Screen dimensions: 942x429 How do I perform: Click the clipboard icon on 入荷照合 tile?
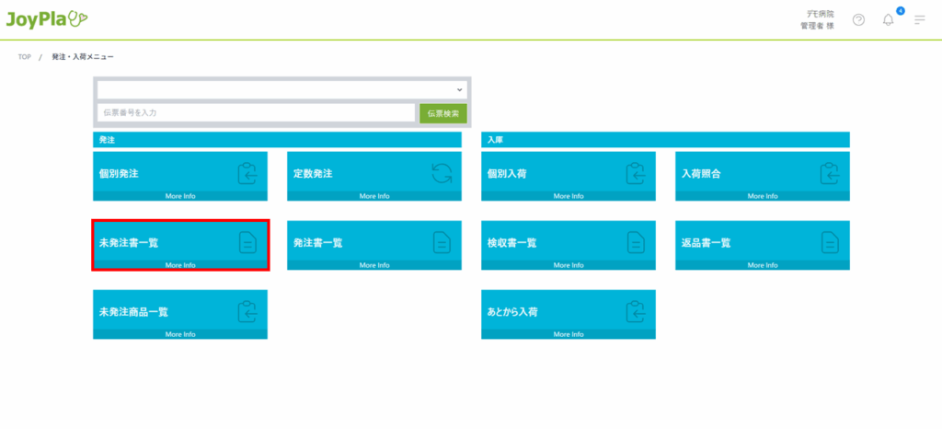pyautogui.click(x=830, y=173)
